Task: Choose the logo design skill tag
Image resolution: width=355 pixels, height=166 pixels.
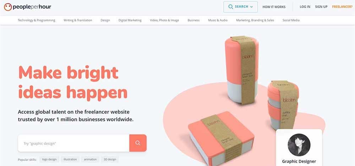Action: pos(49,159)
